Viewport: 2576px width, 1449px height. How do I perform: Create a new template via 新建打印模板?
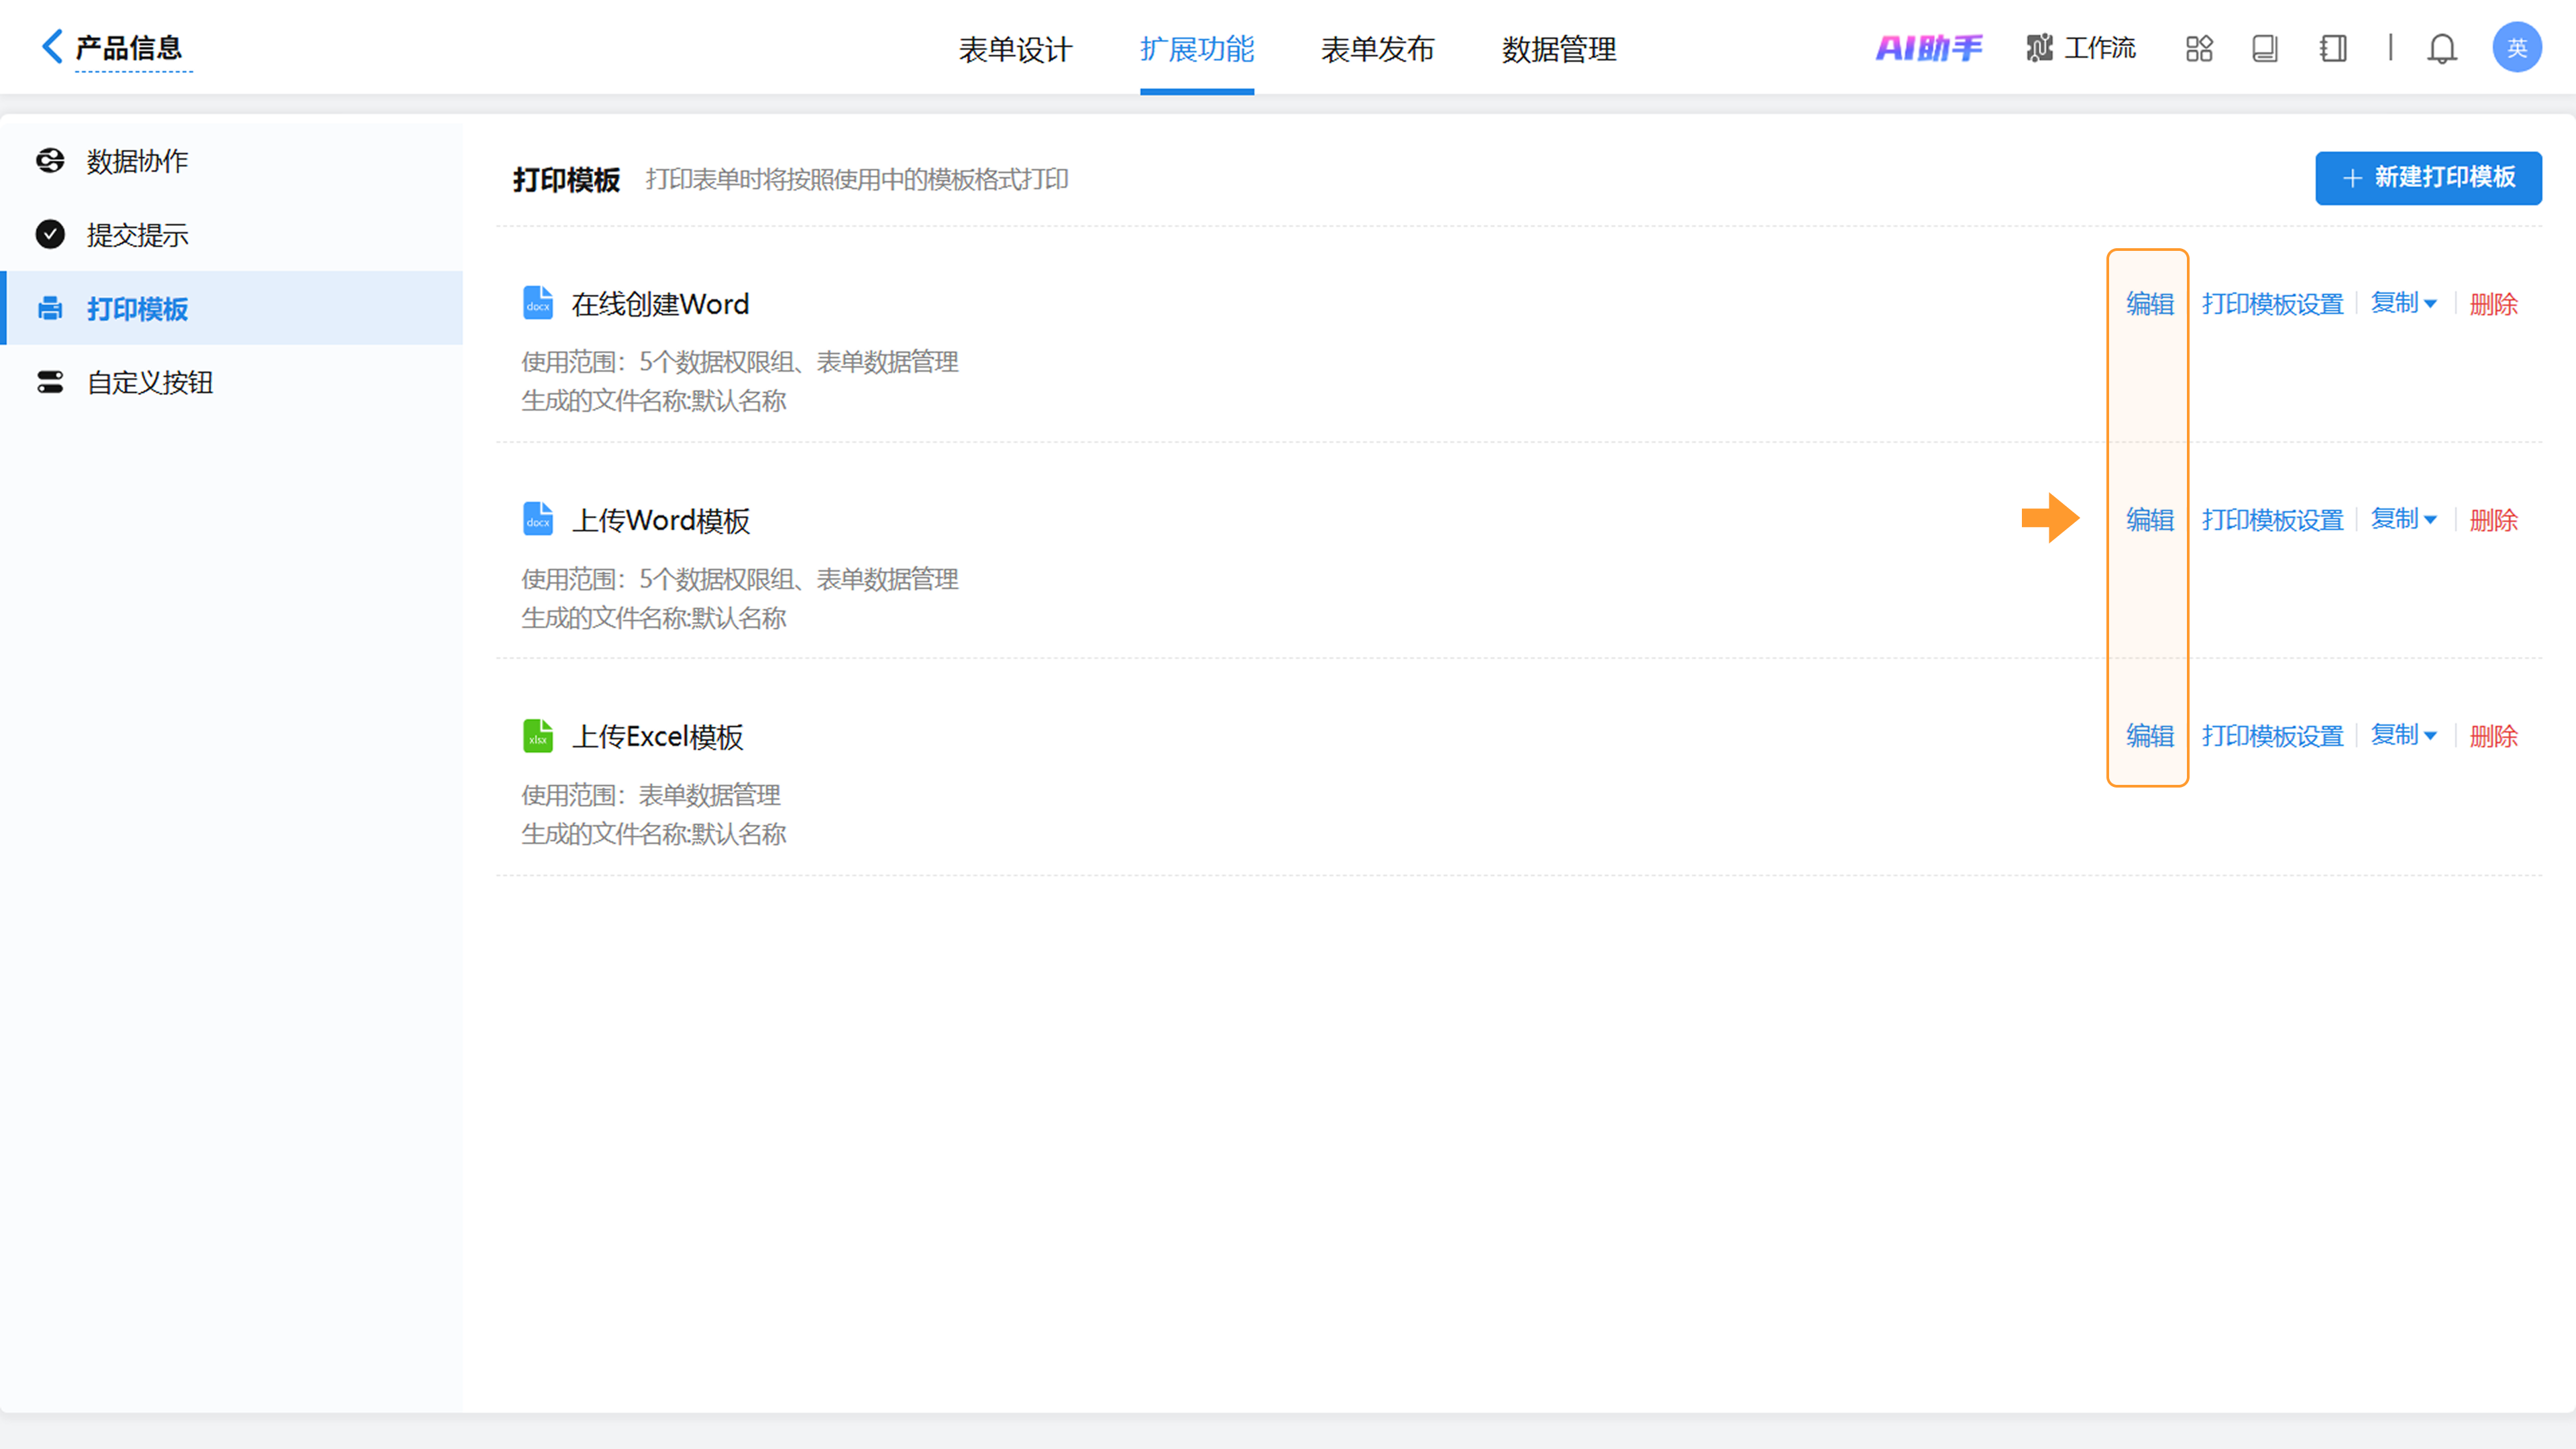pos(2428,178)
